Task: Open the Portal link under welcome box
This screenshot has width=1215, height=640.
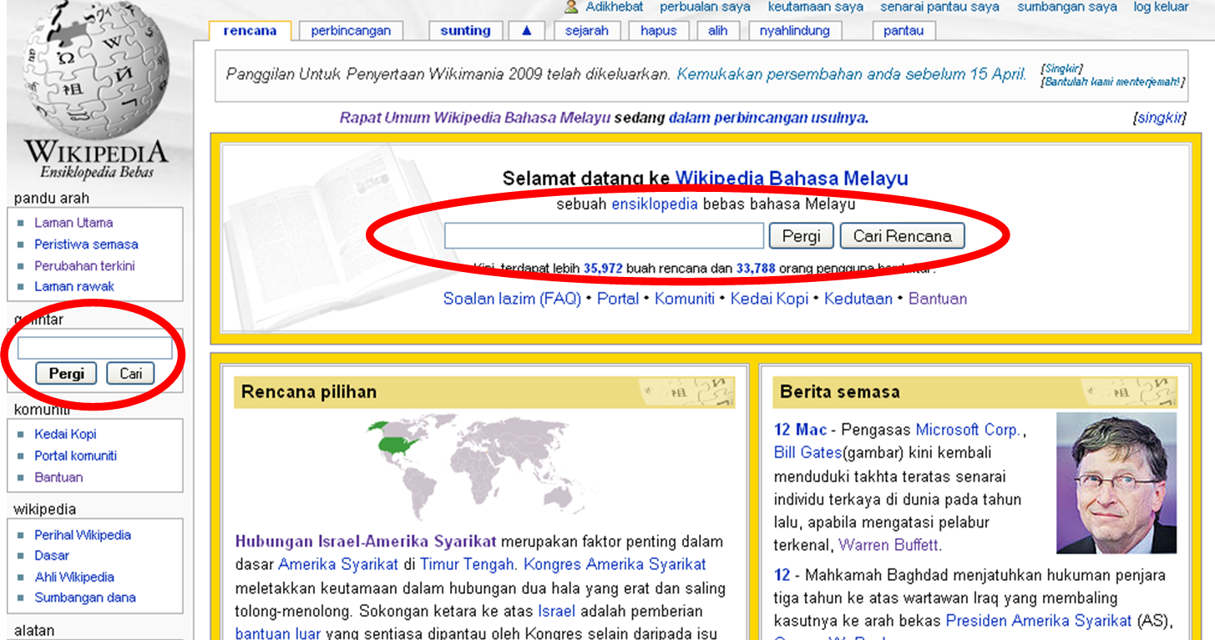Action: pyautogui.click(x=618, y=299)
